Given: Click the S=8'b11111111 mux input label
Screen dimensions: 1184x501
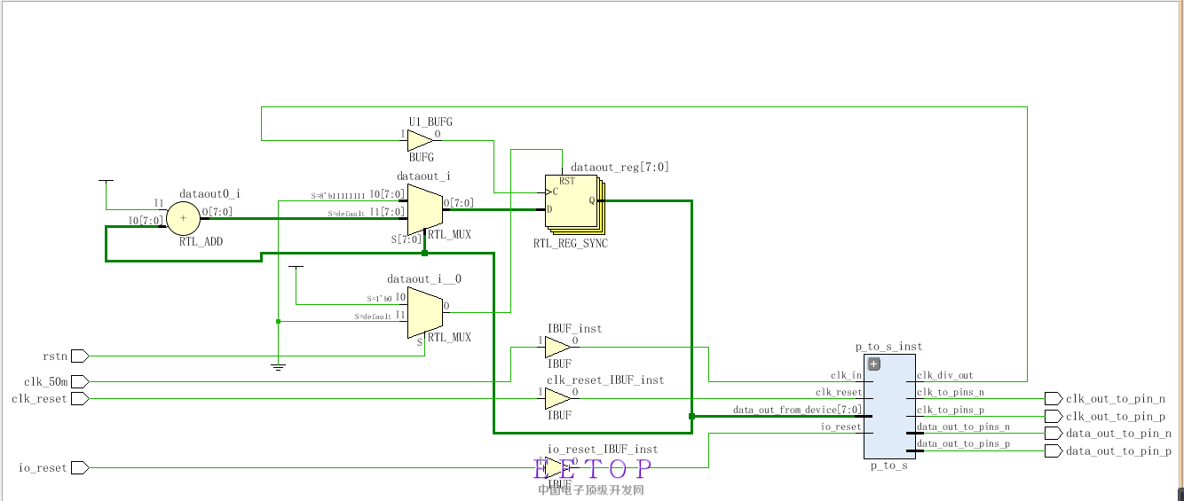Looking at the screenshot, I should pyautogui.click(x=337, y=195).
